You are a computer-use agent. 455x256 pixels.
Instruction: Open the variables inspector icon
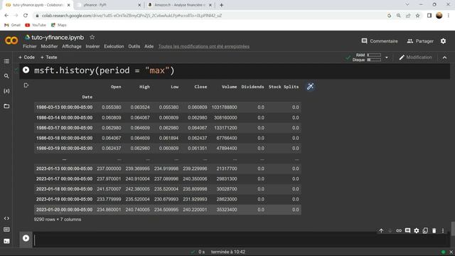pos(6,91)
